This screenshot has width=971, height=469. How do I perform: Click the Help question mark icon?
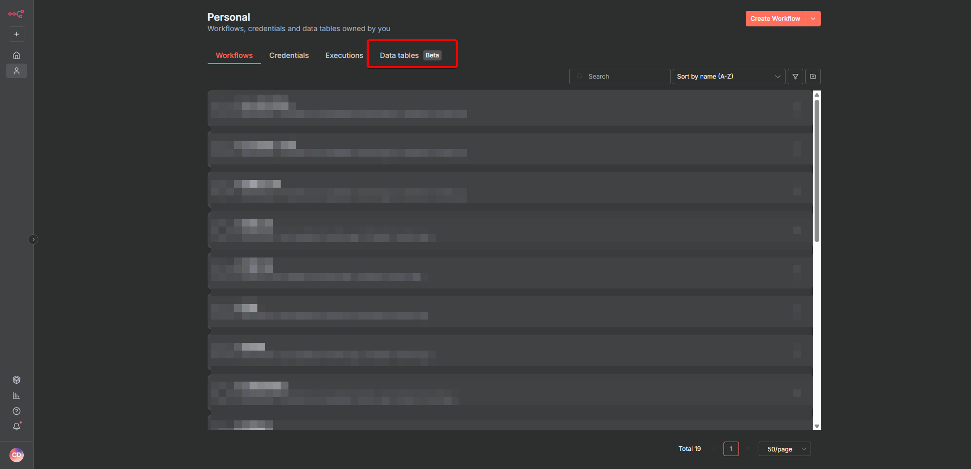click(x=17, y=411)
